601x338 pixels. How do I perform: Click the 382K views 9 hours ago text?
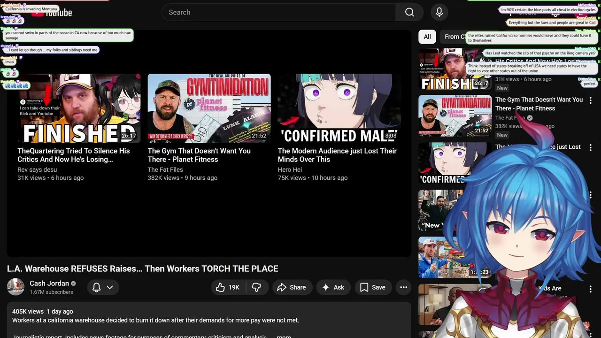pos(182,178)
